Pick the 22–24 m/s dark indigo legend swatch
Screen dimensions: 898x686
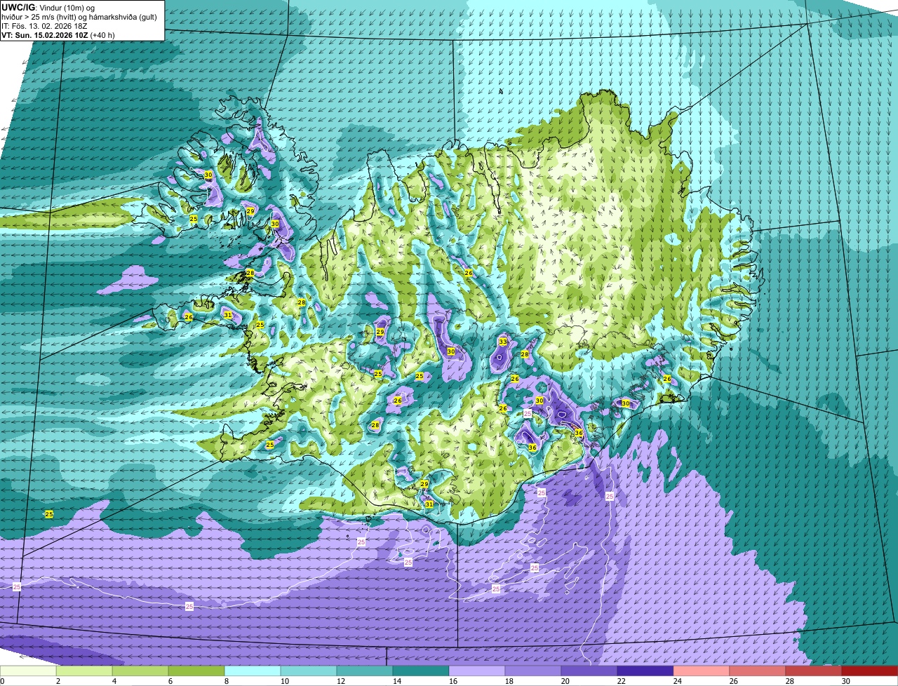(645, 671)
